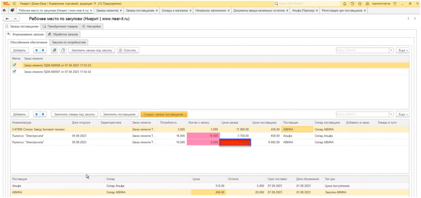The image size is (421, 198).
Task: Close the Альфа (Партнер) tab
Action: 317,10
